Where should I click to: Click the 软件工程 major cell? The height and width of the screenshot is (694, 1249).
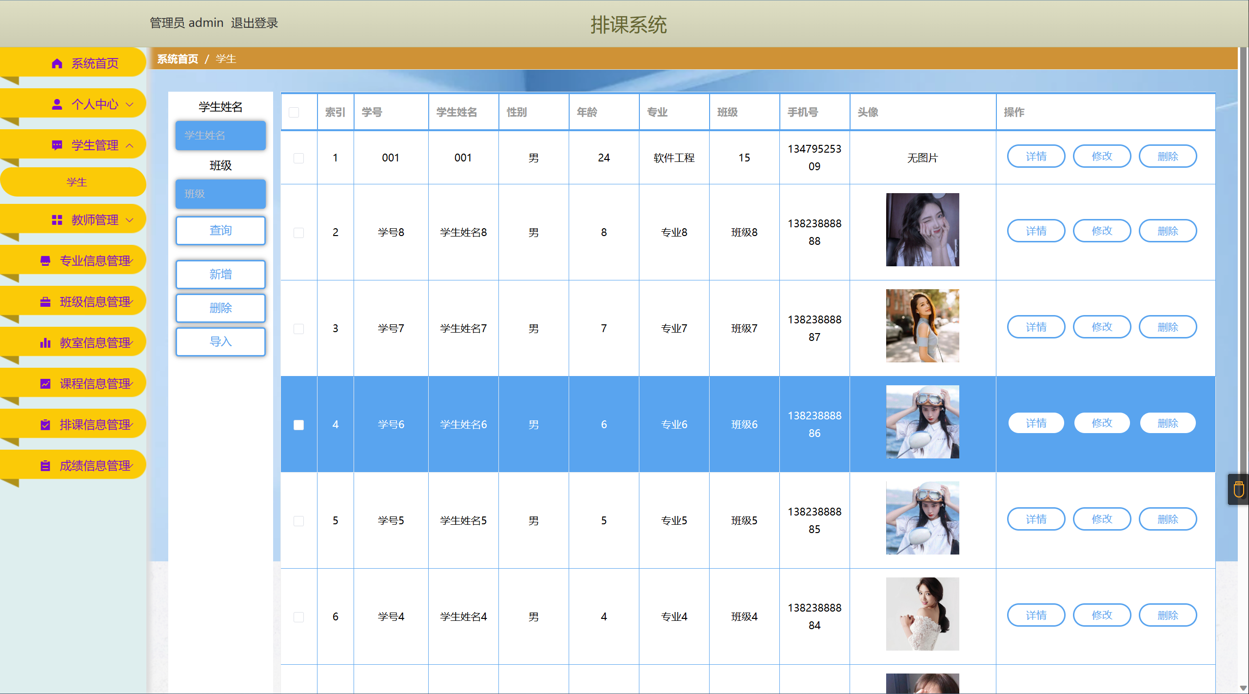click(674, 159)
